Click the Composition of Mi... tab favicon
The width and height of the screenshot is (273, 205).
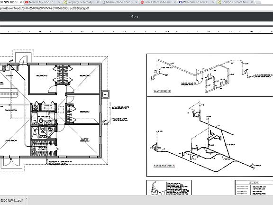pos(219,2)
